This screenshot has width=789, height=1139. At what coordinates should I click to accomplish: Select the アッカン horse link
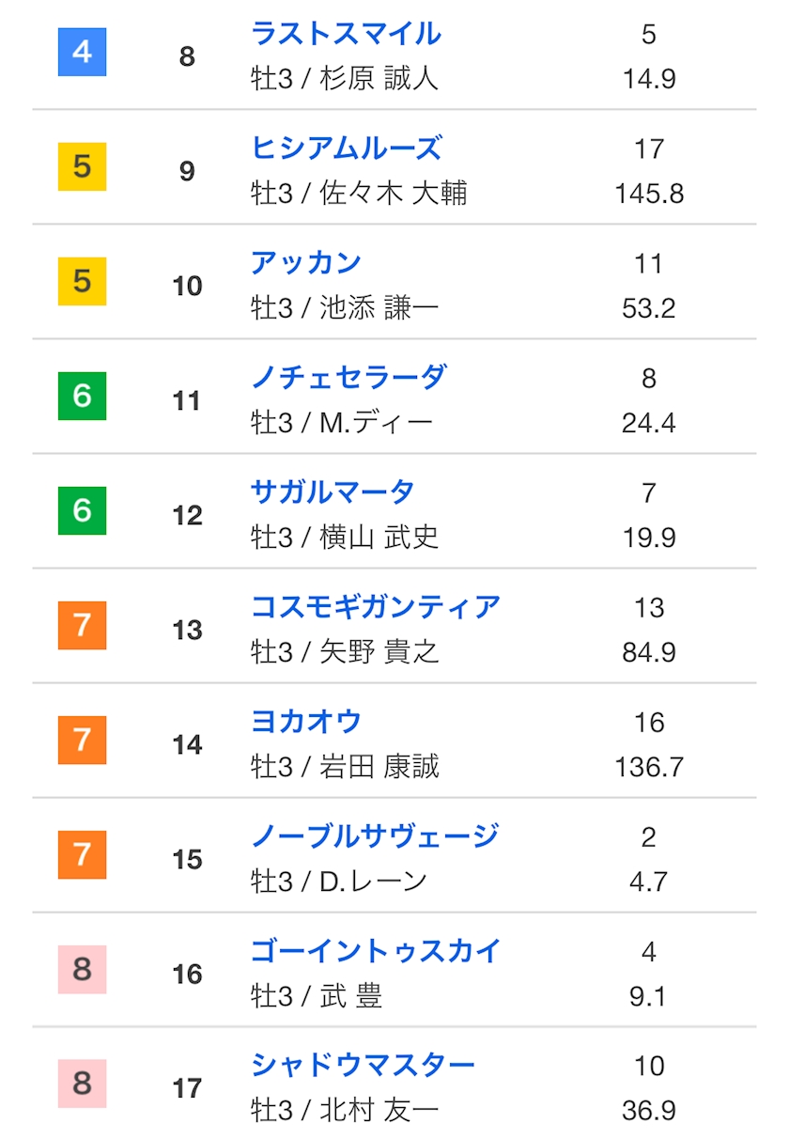pos(306,263)
